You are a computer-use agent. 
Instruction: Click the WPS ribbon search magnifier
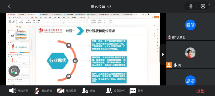(88, 17)
